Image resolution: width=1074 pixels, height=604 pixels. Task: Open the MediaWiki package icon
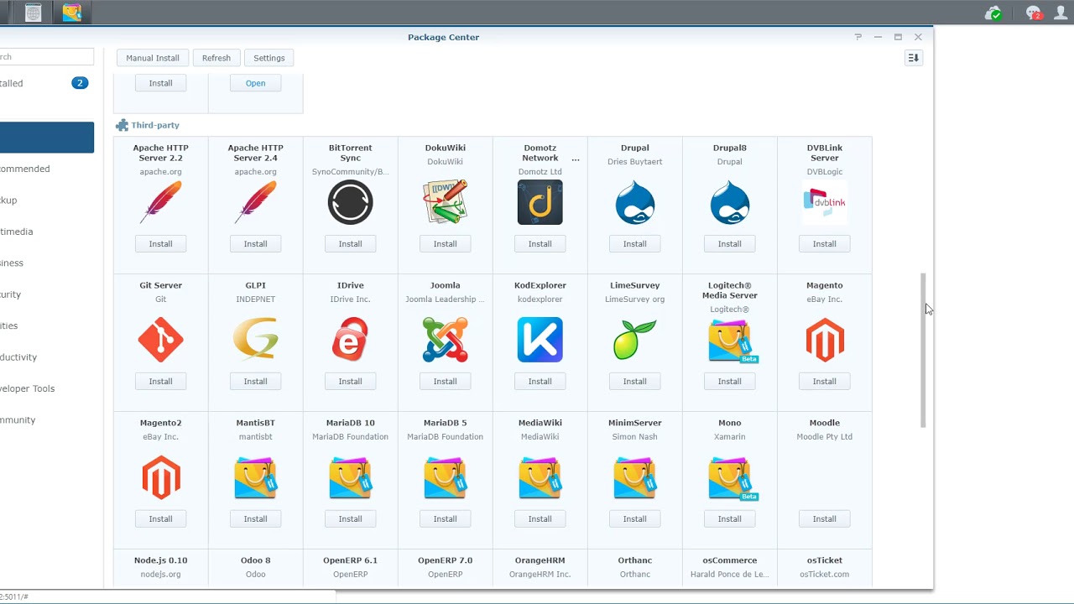[x=540, y=477]
